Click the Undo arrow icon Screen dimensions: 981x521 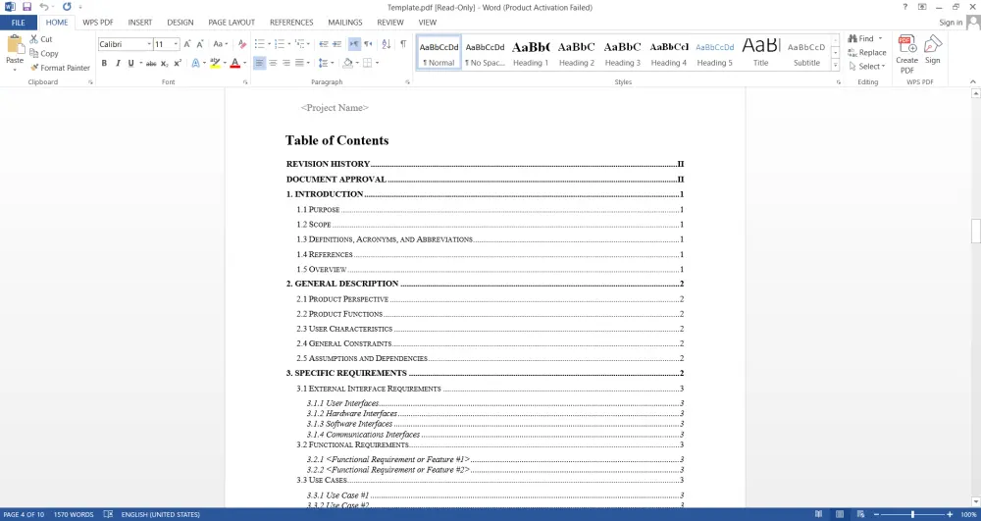click(43, 7)
